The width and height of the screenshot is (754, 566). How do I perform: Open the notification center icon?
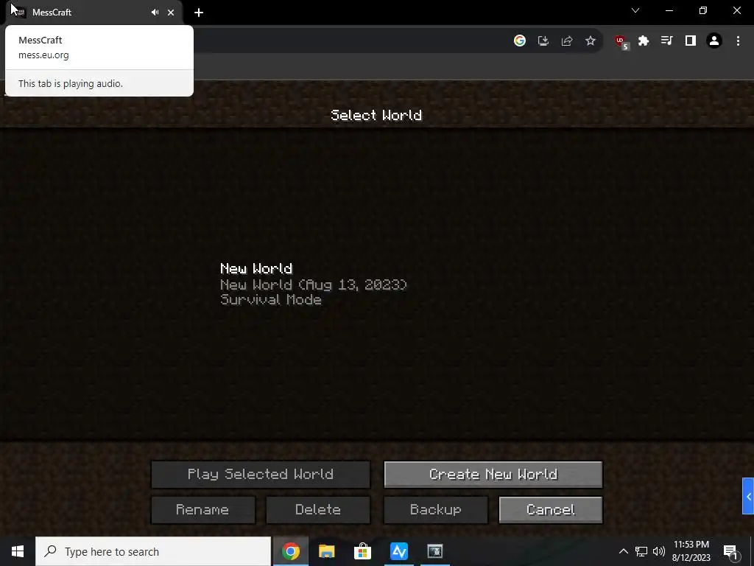pos(731,552)
